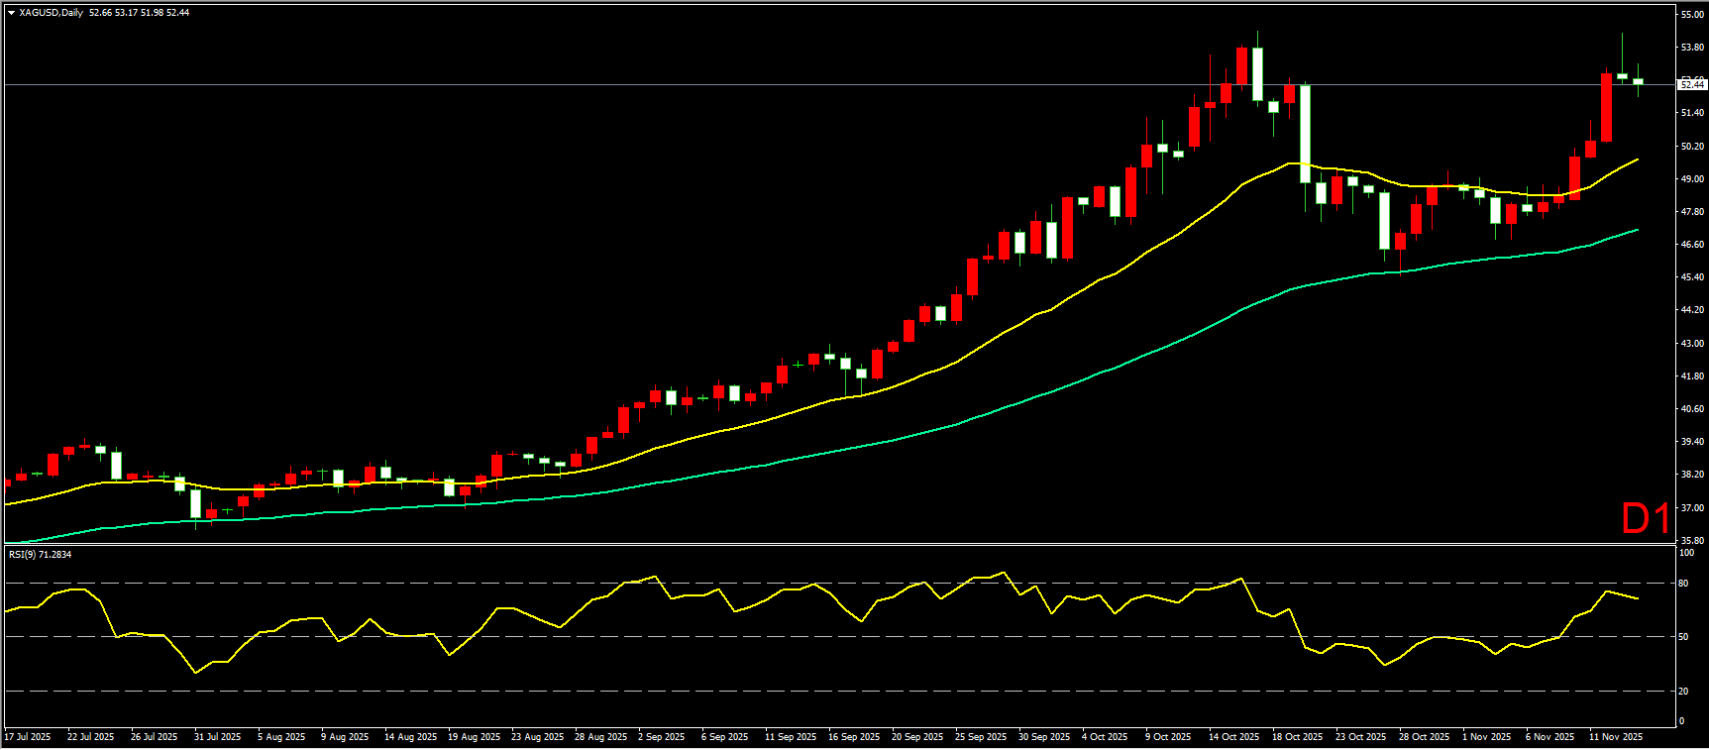This screenshot has height=750, width=1709.
Task: Click the 17 Jul 2025 date label
Action: (28, 737)
